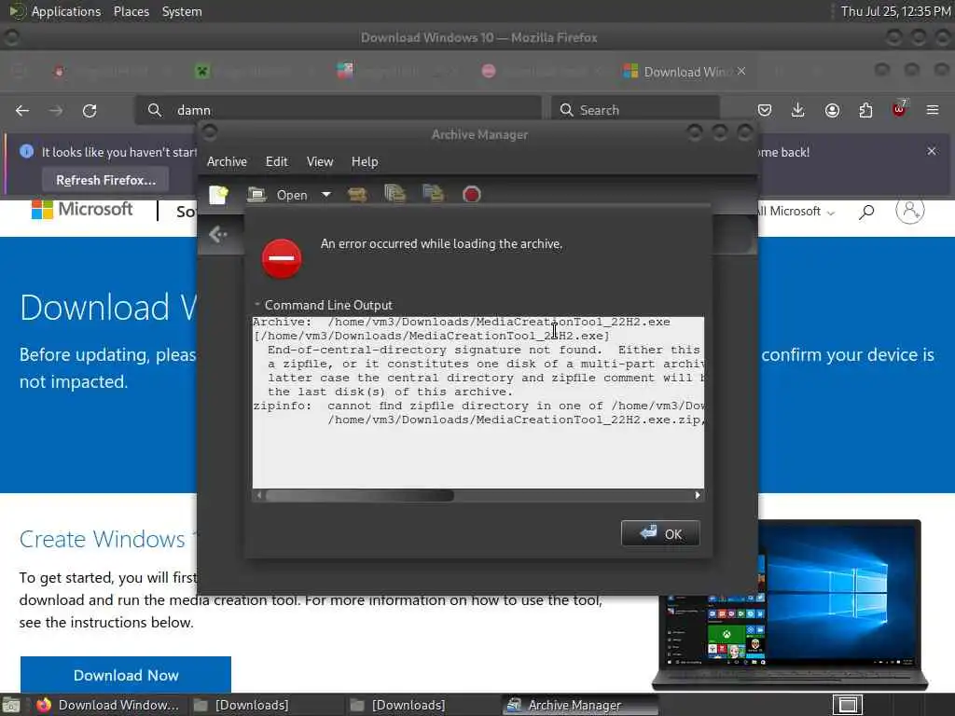This screenshot has height=716, width=955.
Task: Click the Microsoft site search magnifier icon
Action: pyautogui.click(x=866, y=212)
